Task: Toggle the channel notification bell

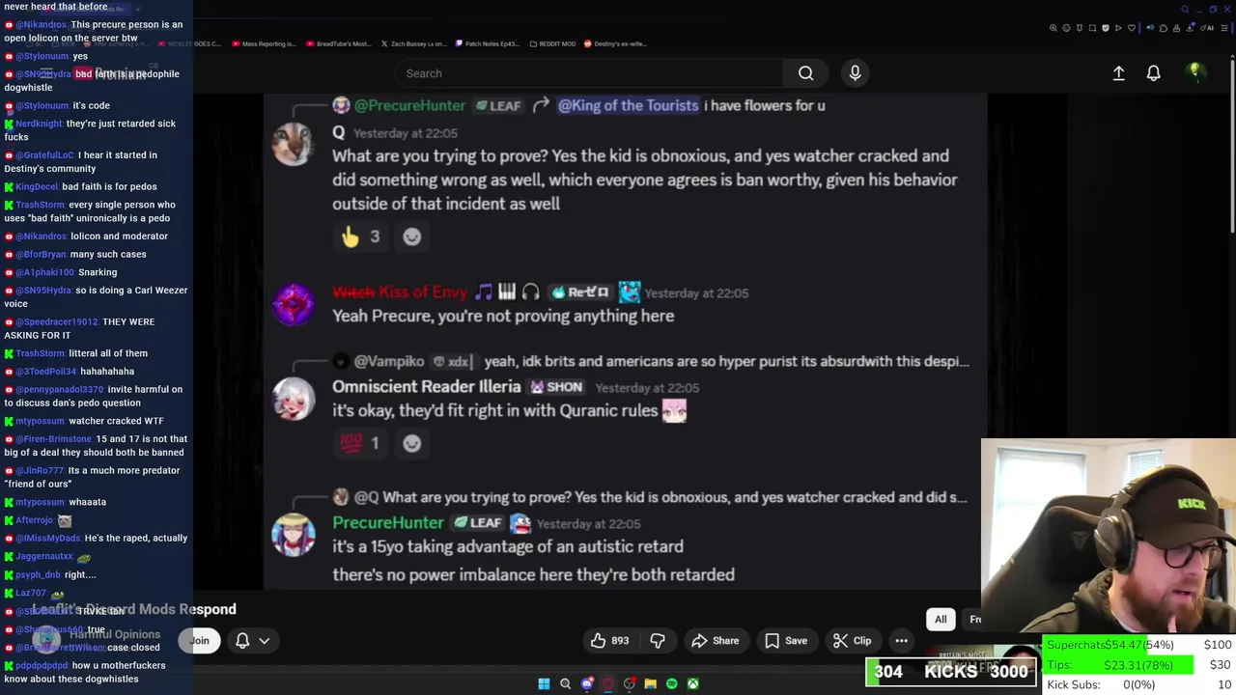Action: (242, 641)
